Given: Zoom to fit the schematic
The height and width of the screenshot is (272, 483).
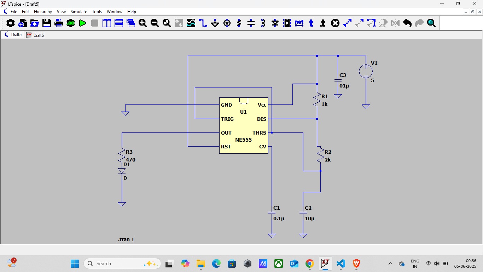Looking at the screenshot, I should (x=167, y=23).
